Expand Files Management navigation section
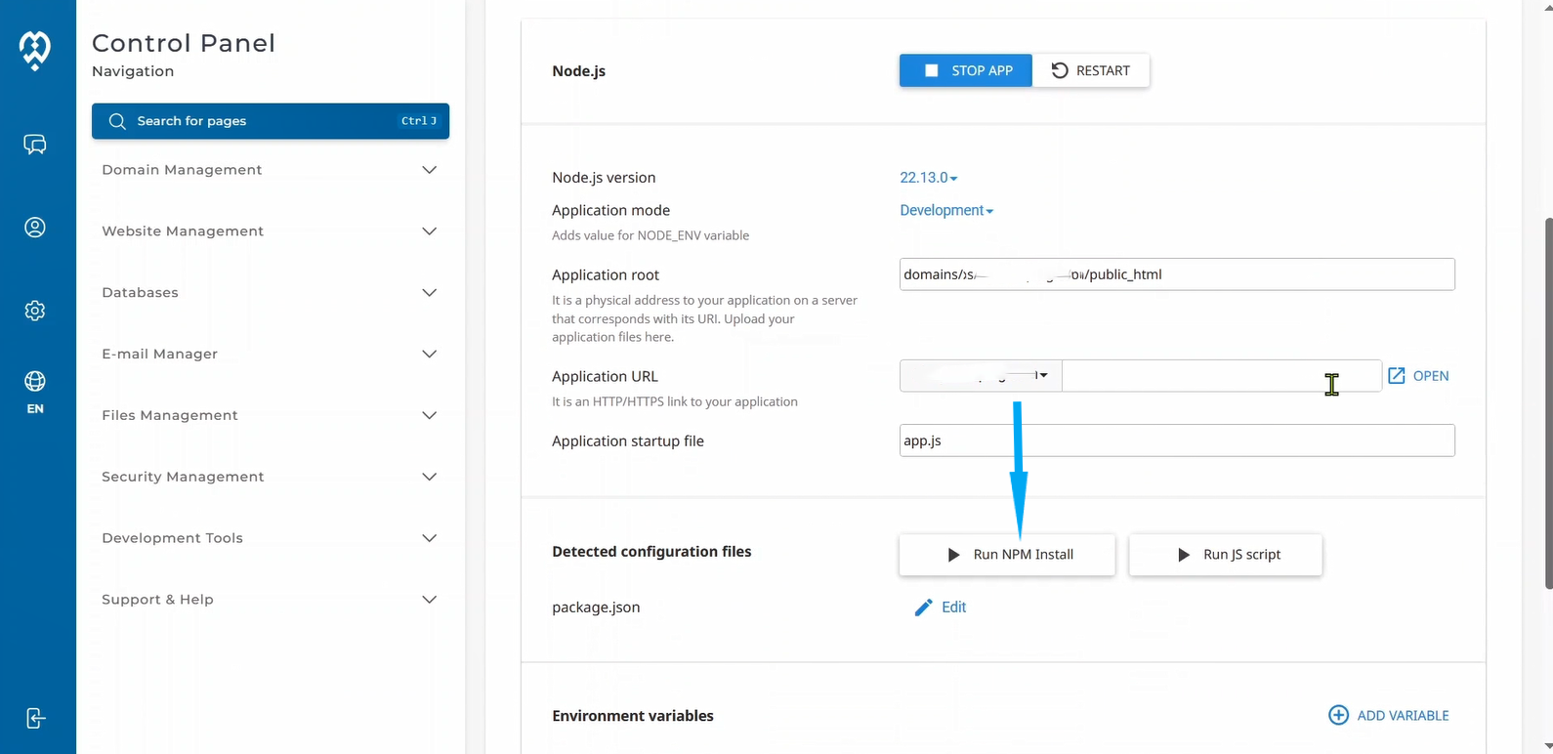Screen dimensions: 1553x754 [269, 415]
